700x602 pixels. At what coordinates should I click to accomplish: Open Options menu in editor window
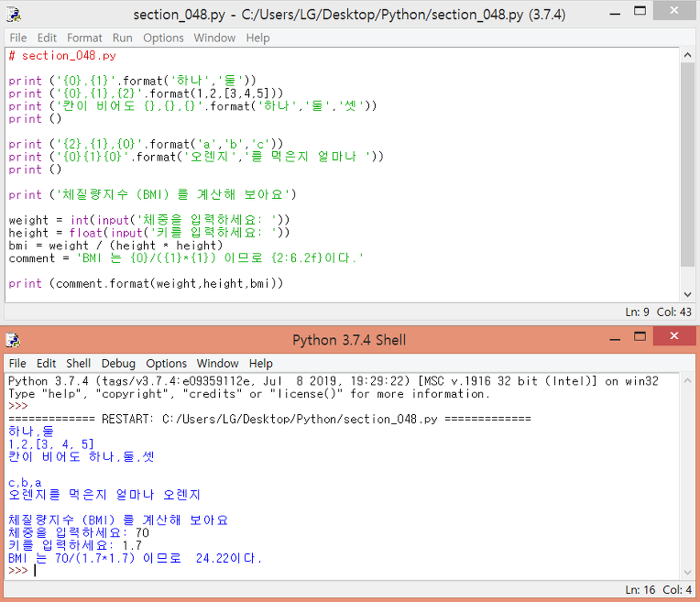[163, 38]
